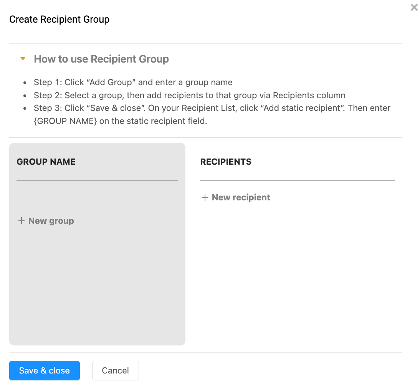This screenshot has height=390, width=420.
Task: Click the Create Recipient Group title
Action: 59,19
